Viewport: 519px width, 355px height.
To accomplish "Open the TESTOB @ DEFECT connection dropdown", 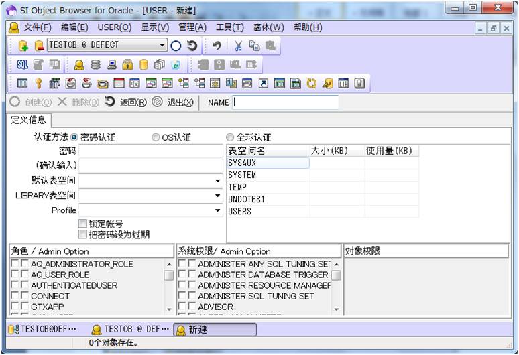I will [162, 45].
